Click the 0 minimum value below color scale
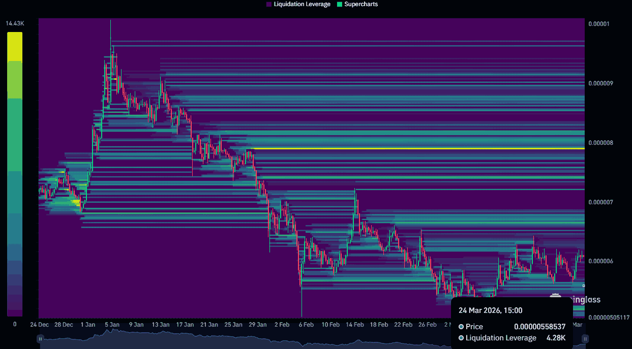 tap(14, 324)
